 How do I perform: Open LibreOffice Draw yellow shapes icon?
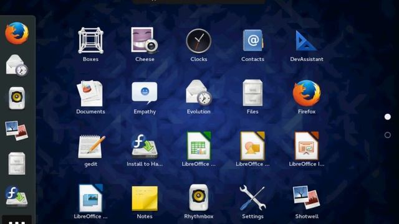[252, 146]
